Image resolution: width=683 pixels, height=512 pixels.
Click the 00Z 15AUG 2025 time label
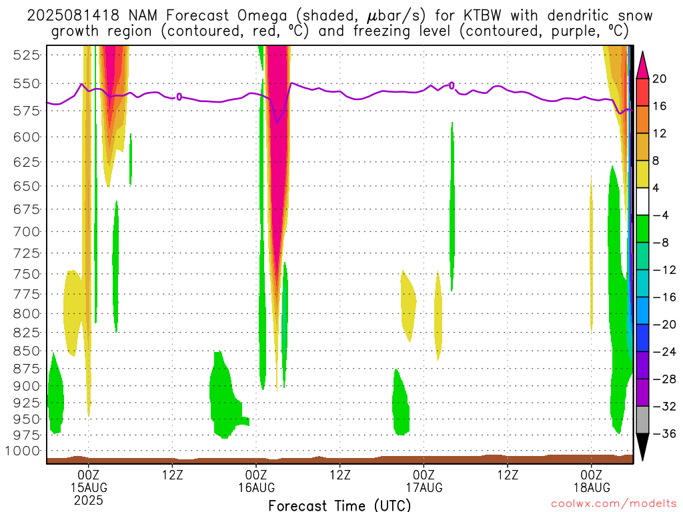point(89,487)
